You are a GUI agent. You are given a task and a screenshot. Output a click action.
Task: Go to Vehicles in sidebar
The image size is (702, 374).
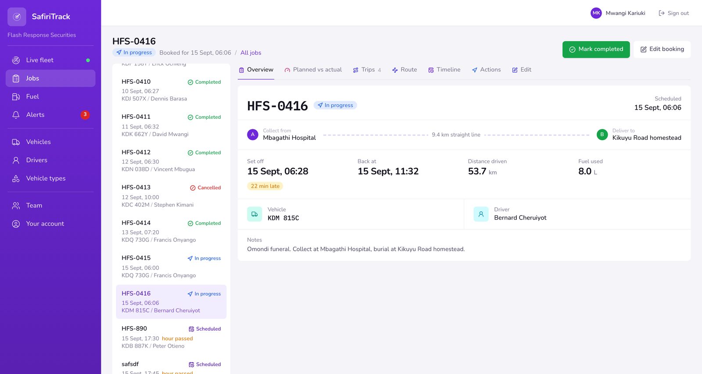point(50,142)
